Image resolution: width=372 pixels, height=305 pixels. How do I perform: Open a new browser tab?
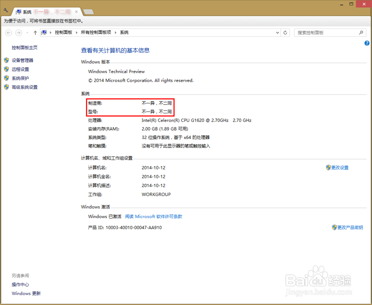[x=88, y=12]
